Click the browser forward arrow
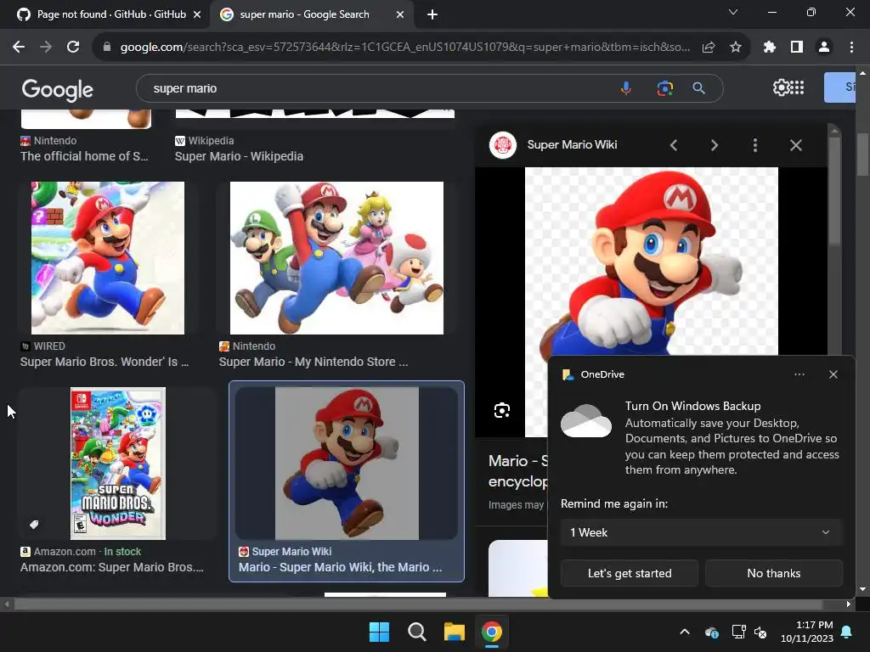 [46, 48]
